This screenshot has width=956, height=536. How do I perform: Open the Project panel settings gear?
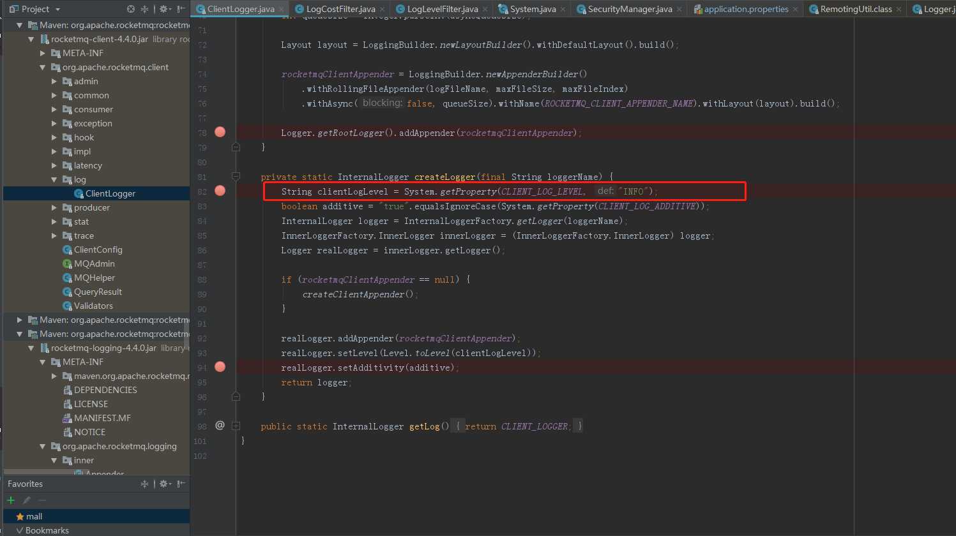[165, 9]
